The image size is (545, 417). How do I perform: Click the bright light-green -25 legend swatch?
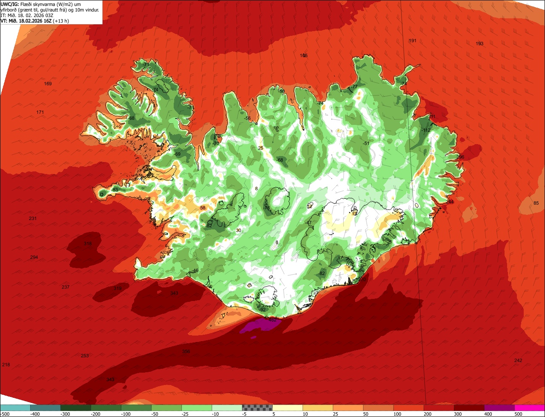197,408
